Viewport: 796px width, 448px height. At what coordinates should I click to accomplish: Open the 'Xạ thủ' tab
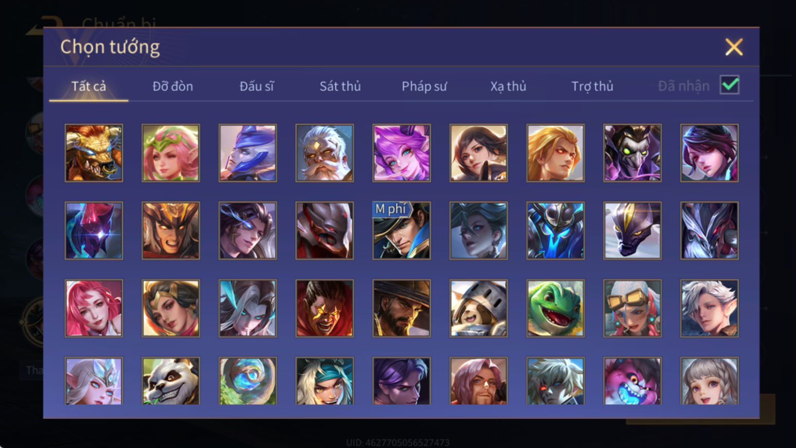508,86
